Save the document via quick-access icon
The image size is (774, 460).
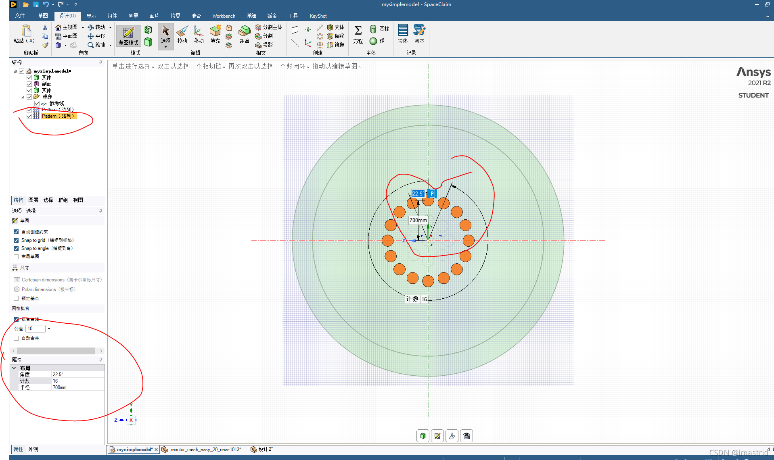pos(36,4)
